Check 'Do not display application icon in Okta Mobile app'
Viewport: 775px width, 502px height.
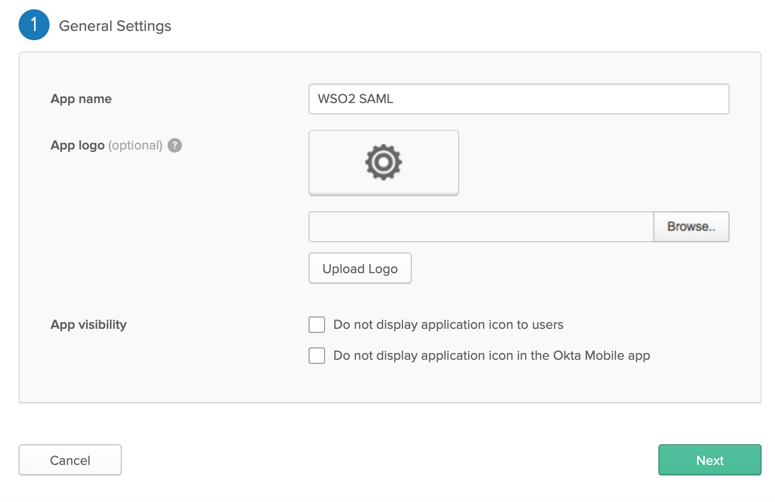317,356
